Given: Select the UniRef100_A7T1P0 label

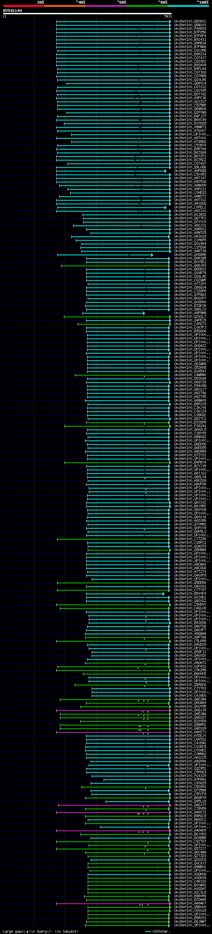Looking at the screenshot, I should pos(190,284).
